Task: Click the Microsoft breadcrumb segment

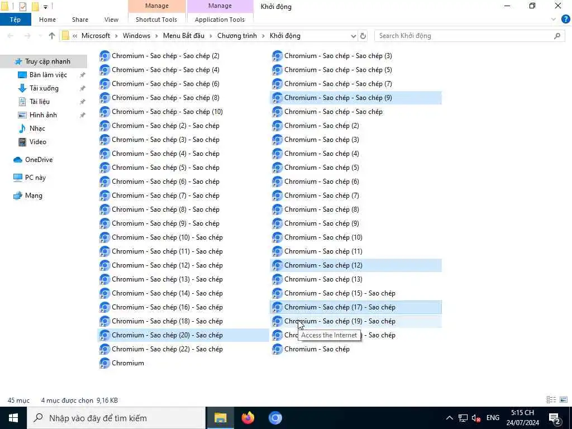Action: coord(96,36)
